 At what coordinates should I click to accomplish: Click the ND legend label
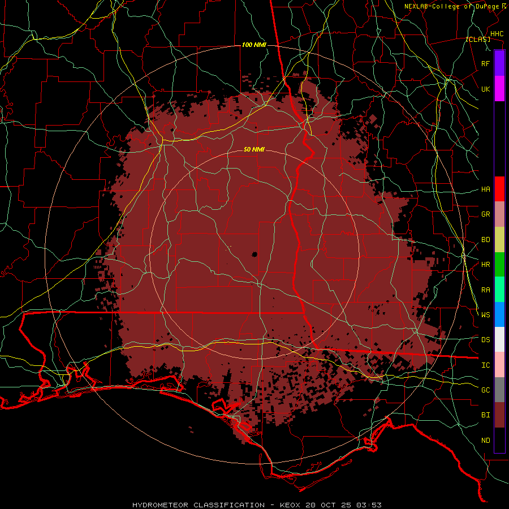(485, 441)
